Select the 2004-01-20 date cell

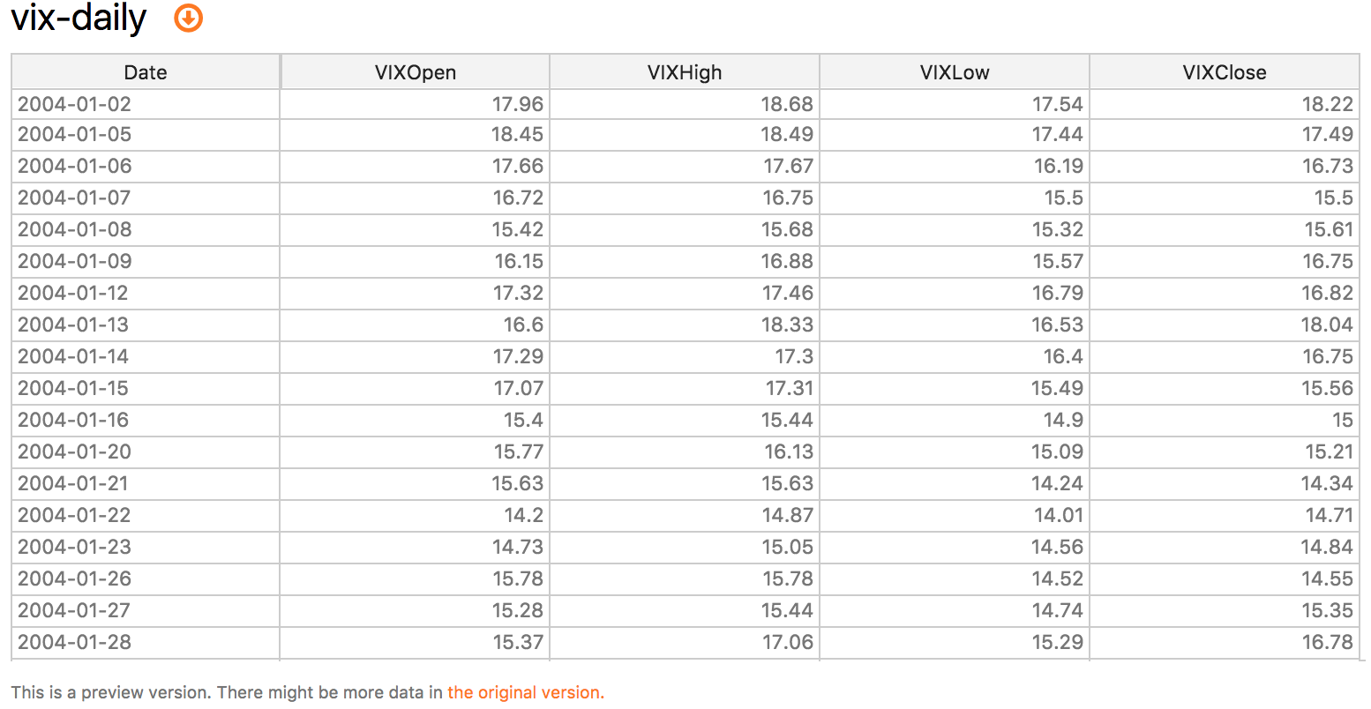(74, 452)
